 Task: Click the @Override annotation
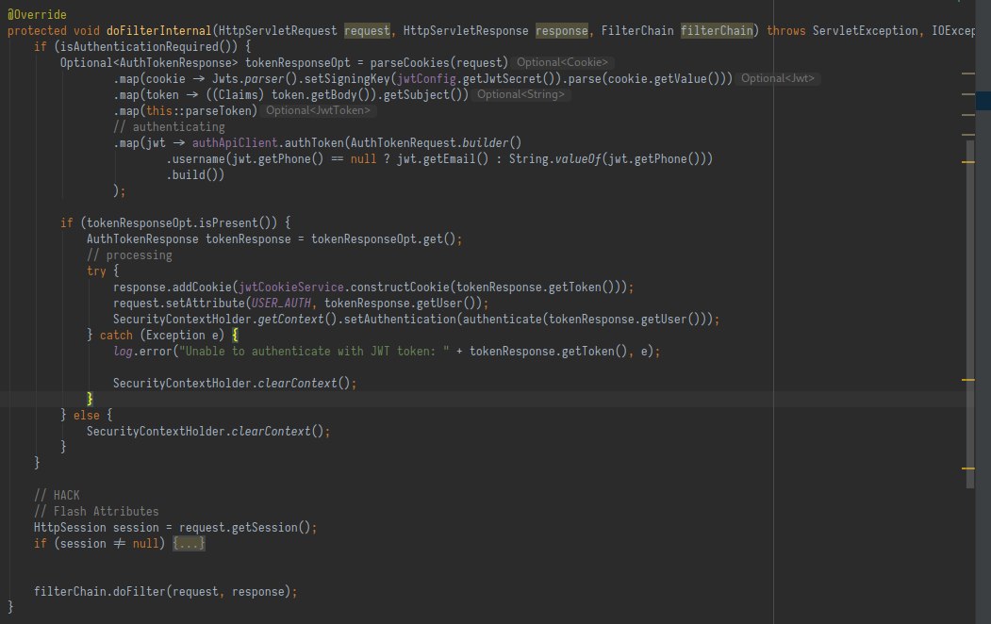tap(37, 14)
